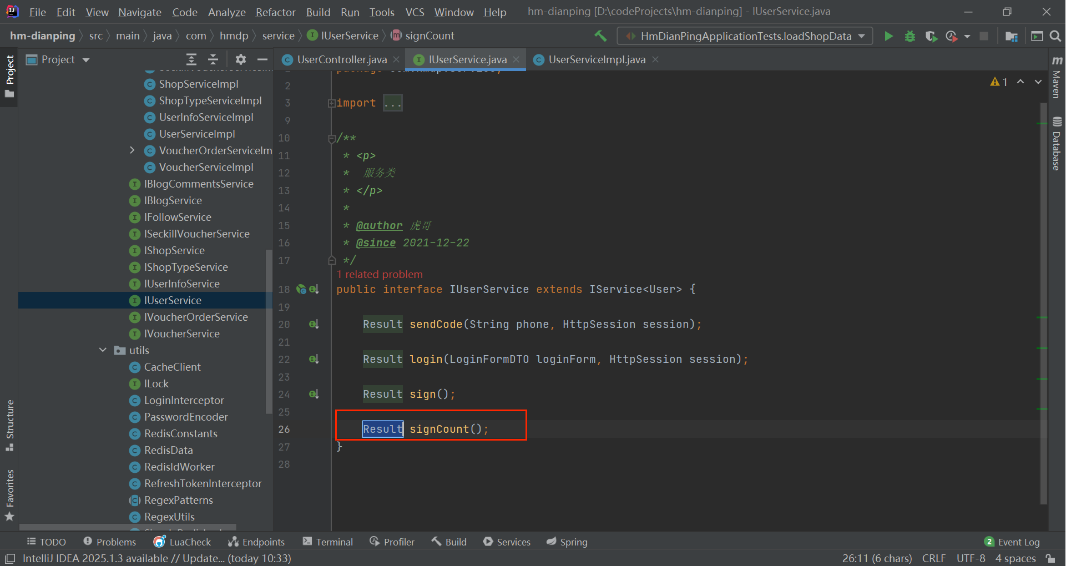Click Collapse All icon in Project panel
This screenshot has height=566, width=1066.
(213, 59)
